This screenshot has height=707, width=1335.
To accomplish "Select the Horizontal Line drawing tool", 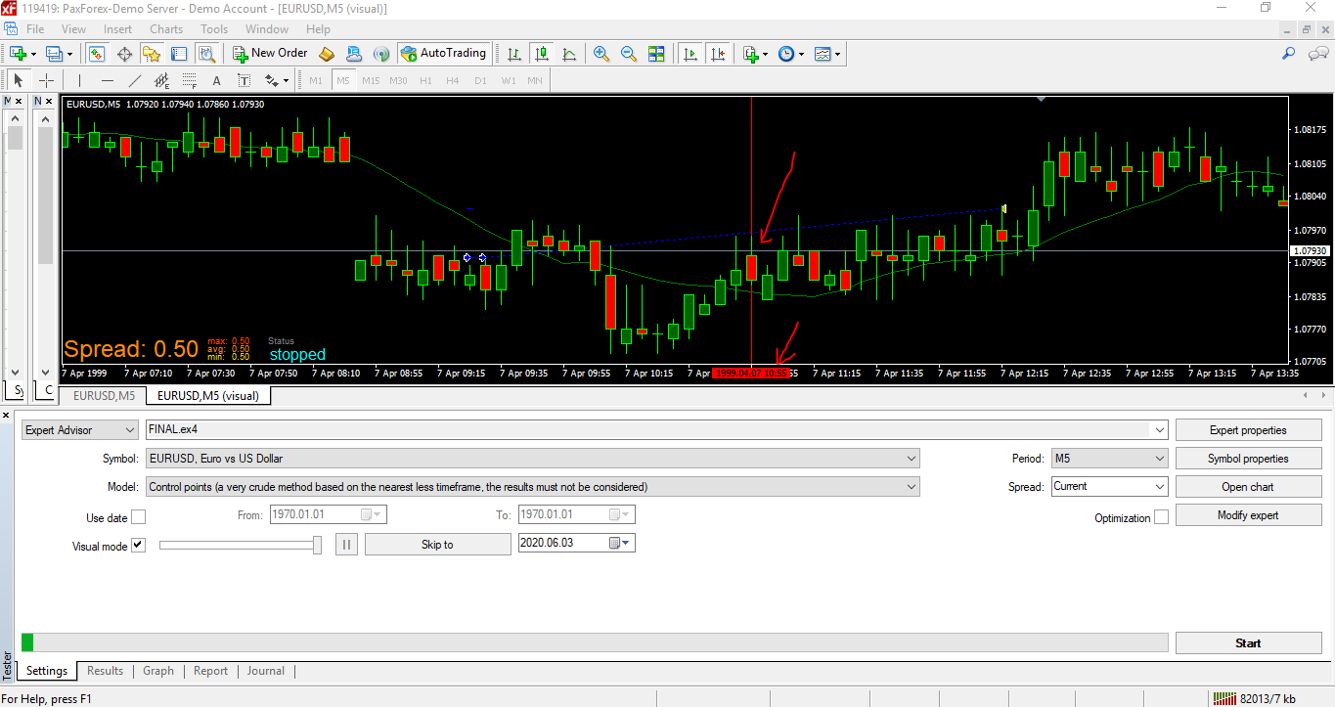I will tap(108, 80).
